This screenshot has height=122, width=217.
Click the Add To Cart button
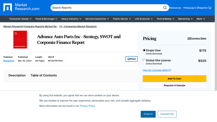(174, 79)
